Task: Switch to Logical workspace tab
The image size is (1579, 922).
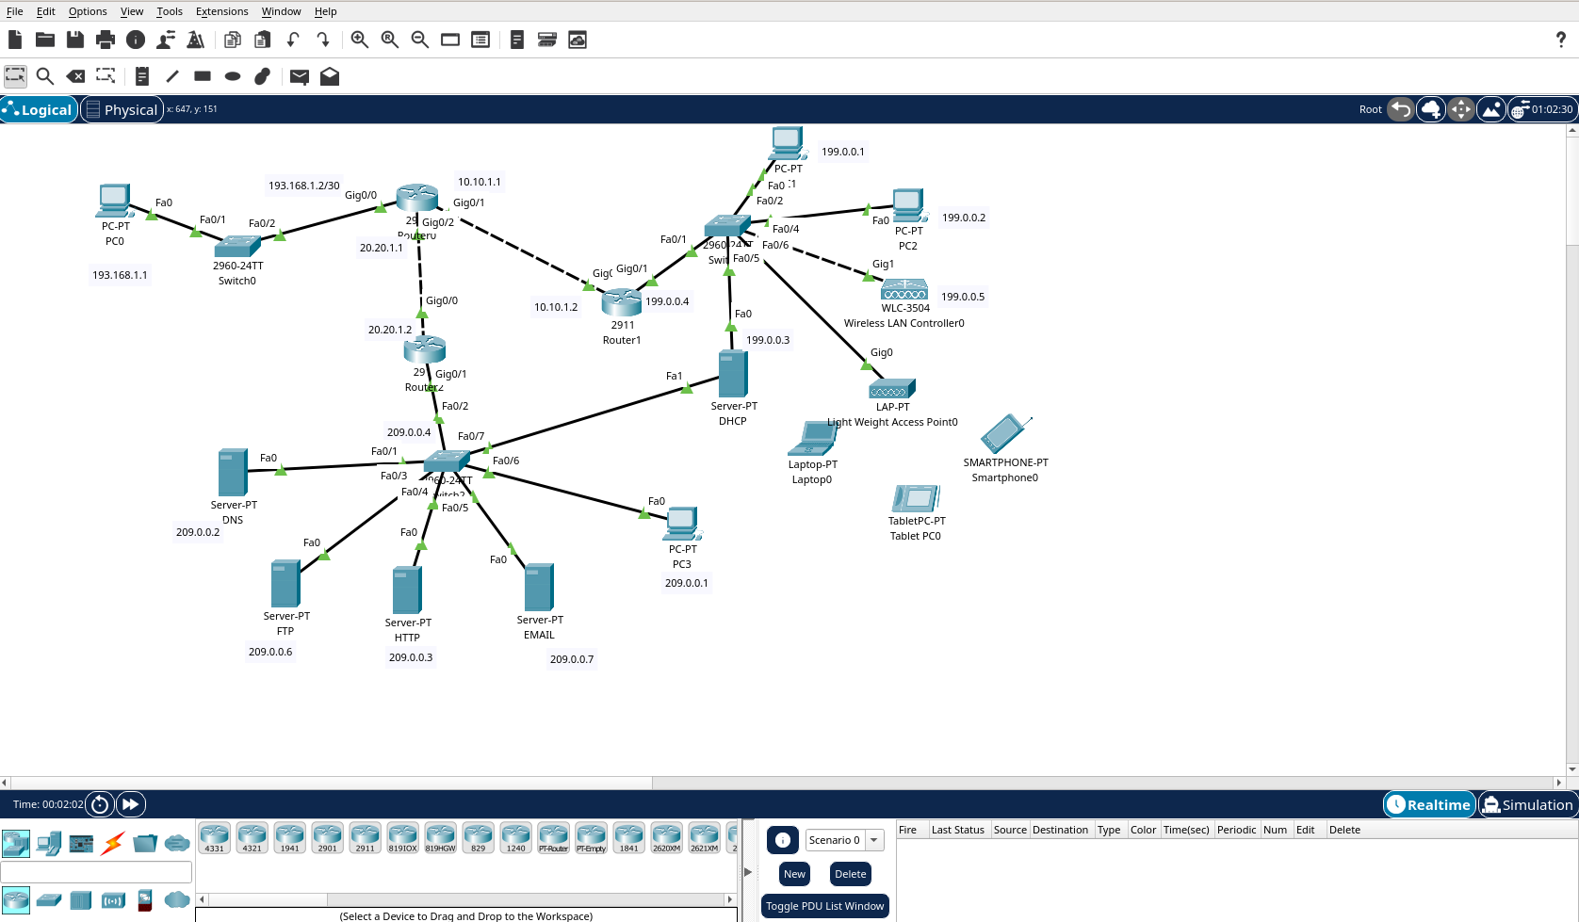Action: pyautogui.click(x=39, y=109)
